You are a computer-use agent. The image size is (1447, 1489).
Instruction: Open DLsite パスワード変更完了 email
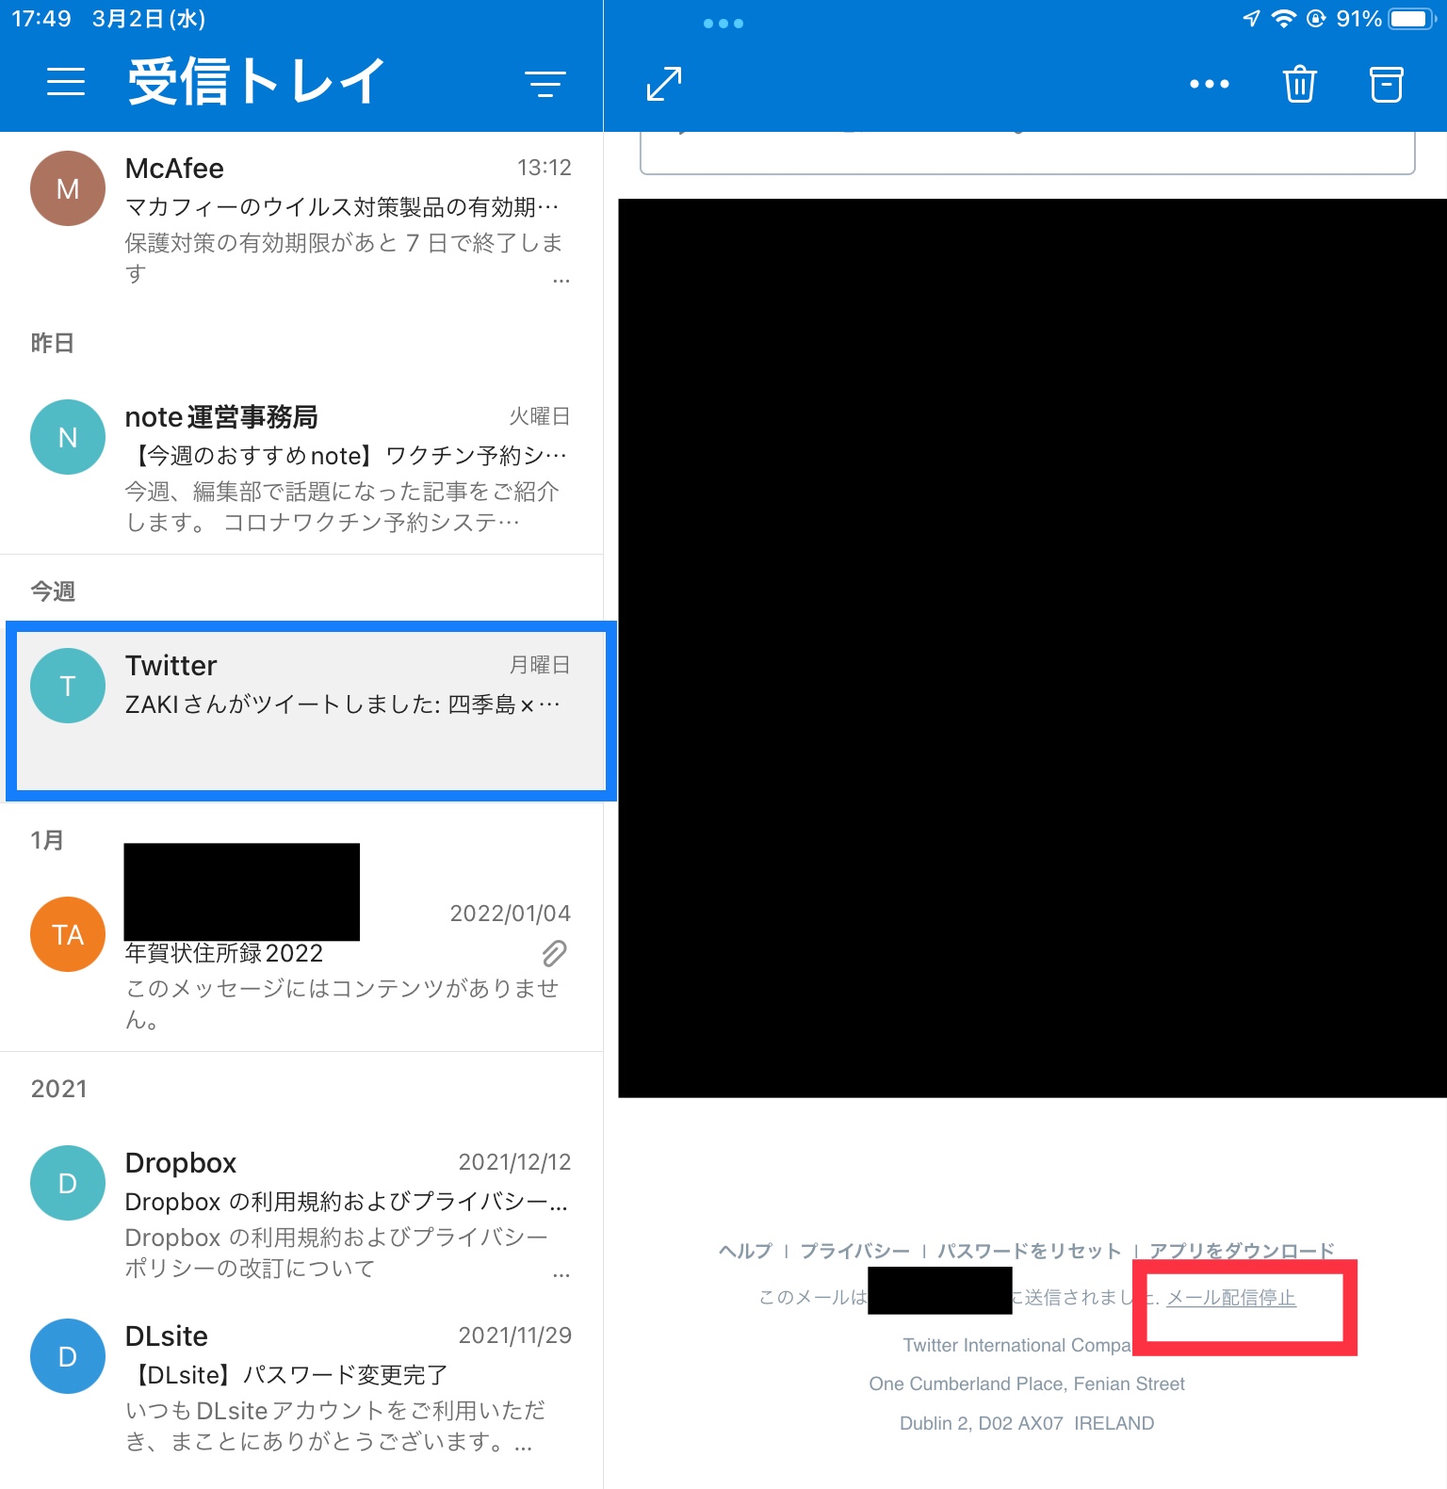coord(301,1387)
